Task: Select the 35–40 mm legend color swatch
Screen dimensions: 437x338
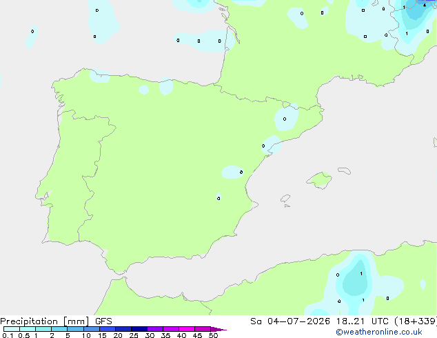Action: (171, 329)
